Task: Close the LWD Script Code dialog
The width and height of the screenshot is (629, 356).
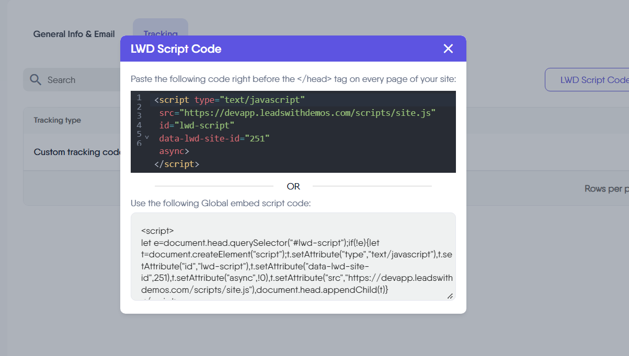Action: pyautogui.click(x=448, y=49)
